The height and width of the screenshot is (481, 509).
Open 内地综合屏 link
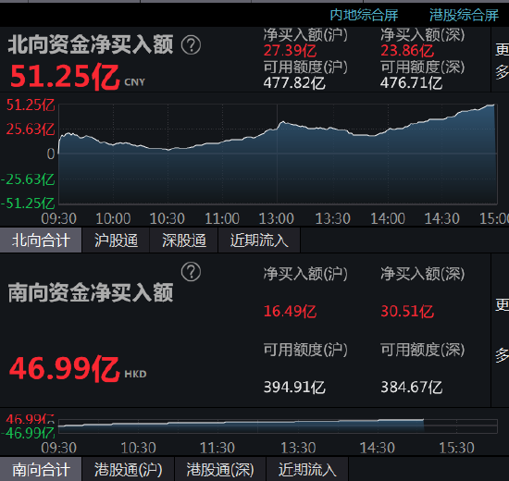coord(364,15)
